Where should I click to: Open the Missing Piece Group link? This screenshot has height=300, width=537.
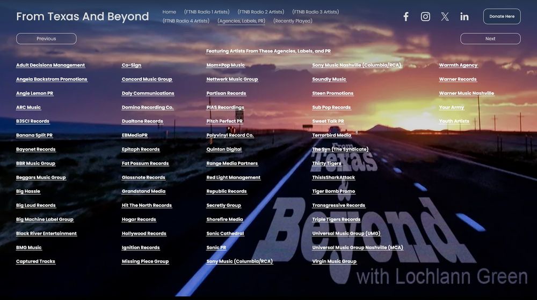click(145, 261)
